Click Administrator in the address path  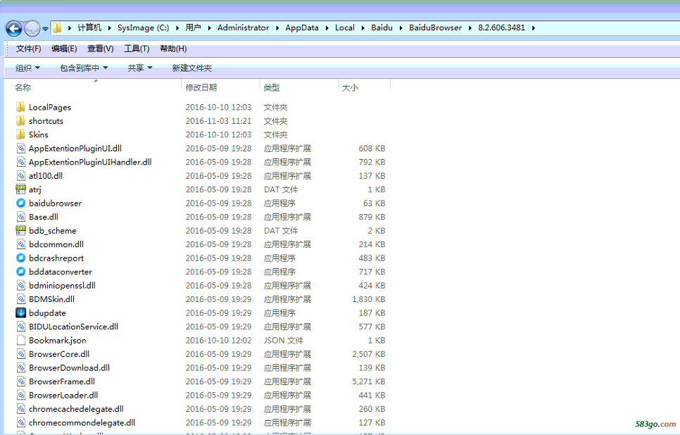(x=244, y=27)
